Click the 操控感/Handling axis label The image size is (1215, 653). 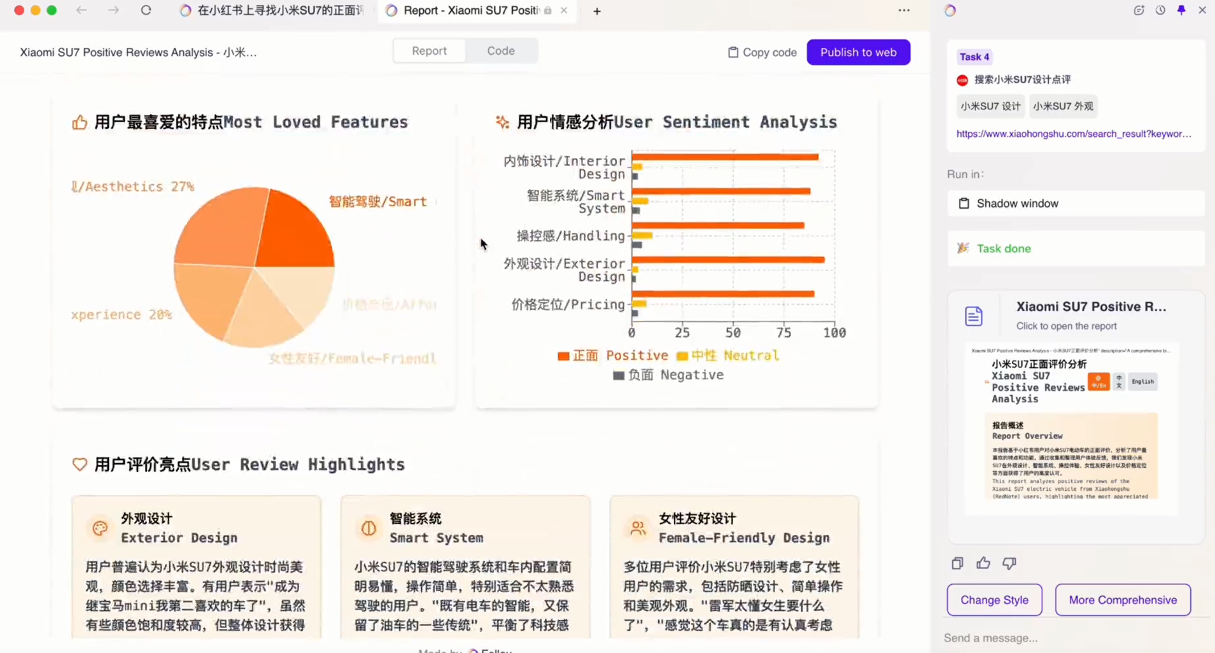pos(571,235)
